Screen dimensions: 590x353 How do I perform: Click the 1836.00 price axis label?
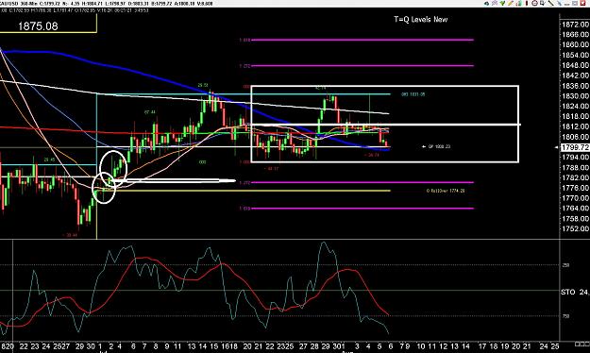tap(575, 86)
